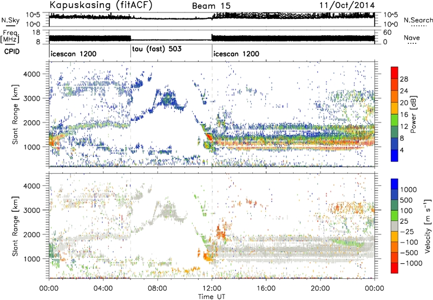This screenshot has width=433, height=300.
Task: Click the 18 tick on frequency axis
Action: 36,32
